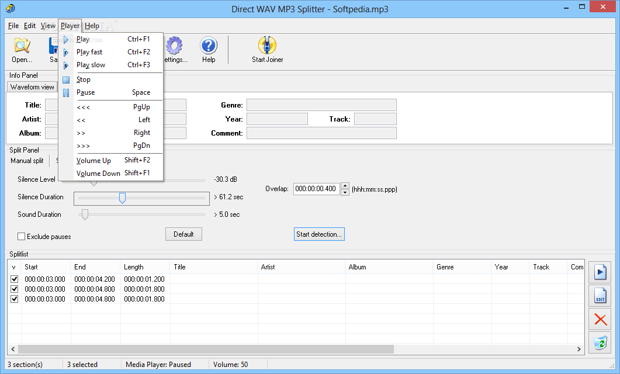620x374 pixels.
Task: Click the Play fast icon in menu
Action: 66,52
